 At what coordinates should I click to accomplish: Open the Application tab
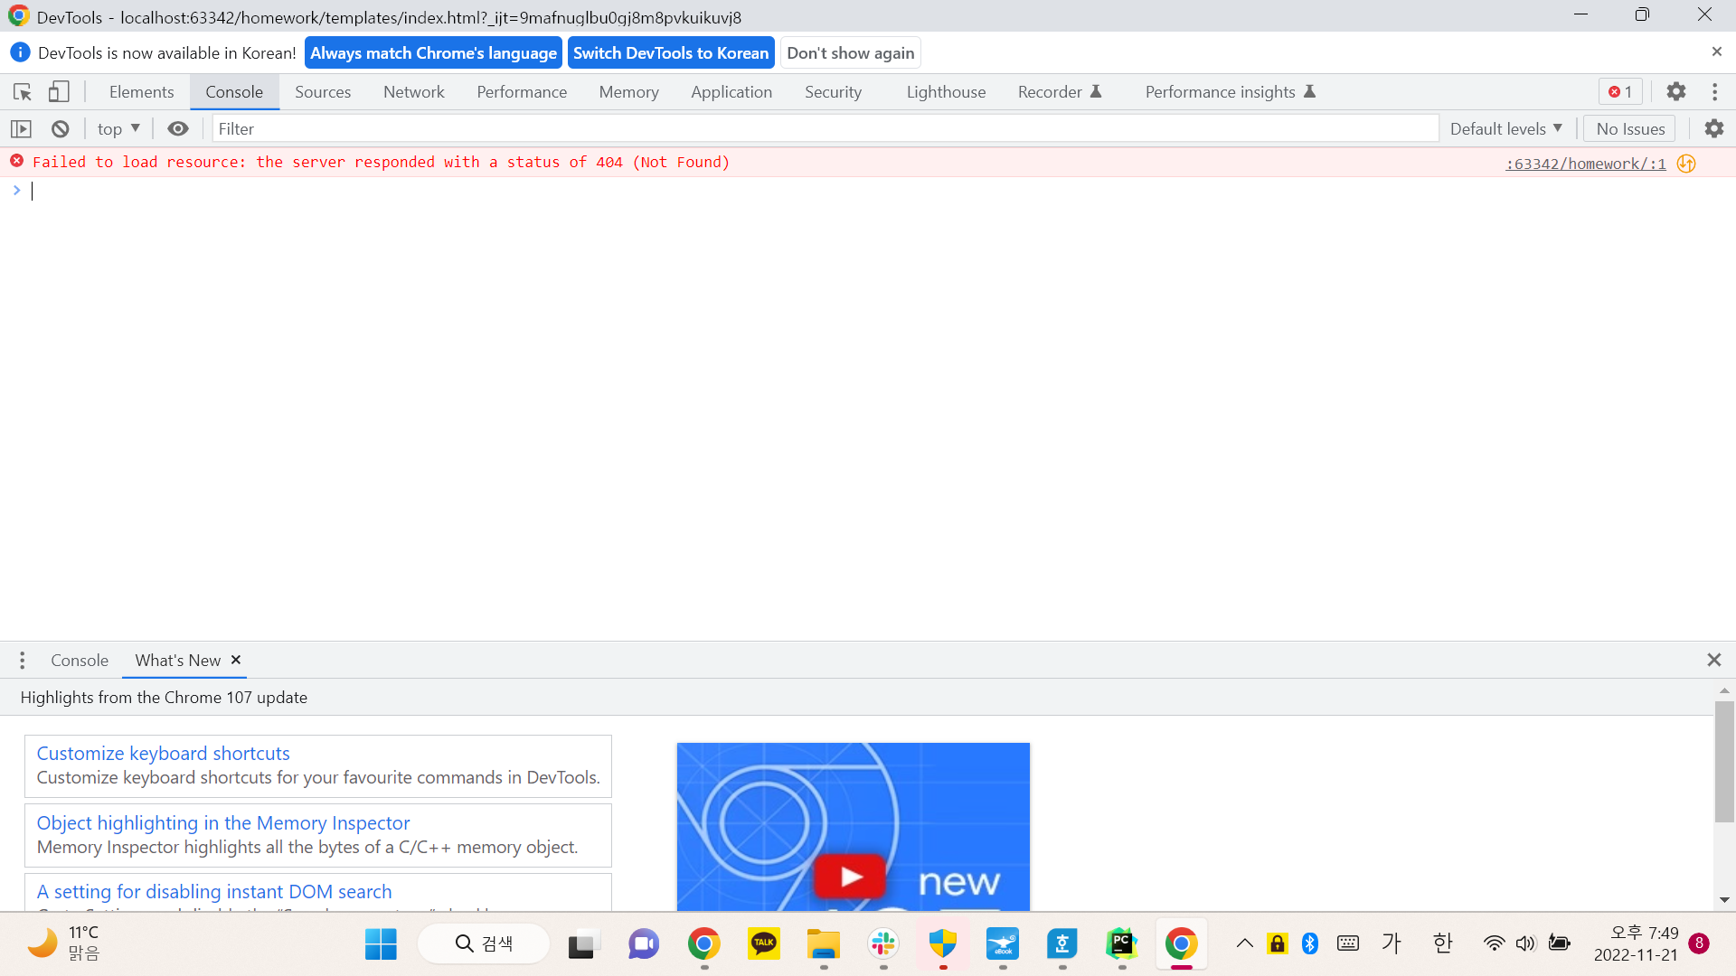(731, 92)
